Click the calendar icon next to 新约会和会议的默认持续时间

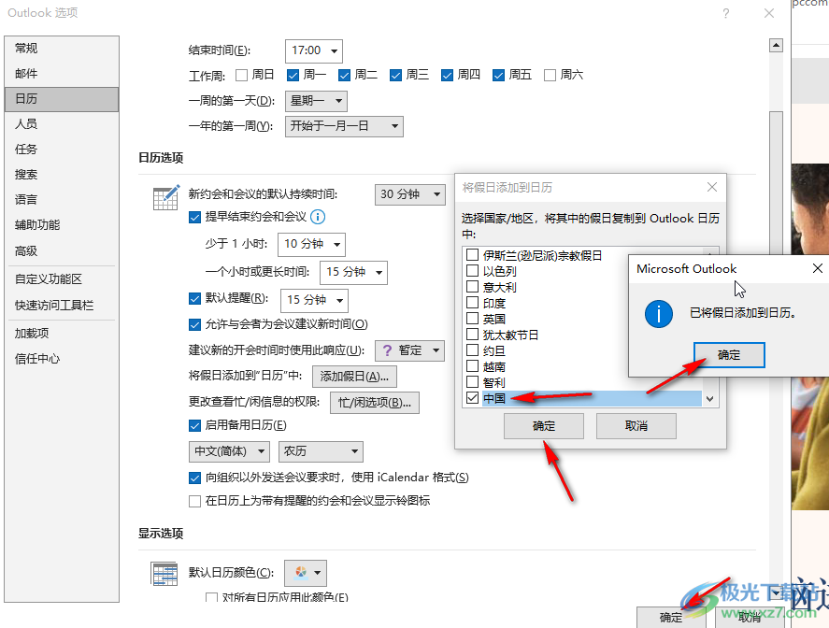coord(166,197)
